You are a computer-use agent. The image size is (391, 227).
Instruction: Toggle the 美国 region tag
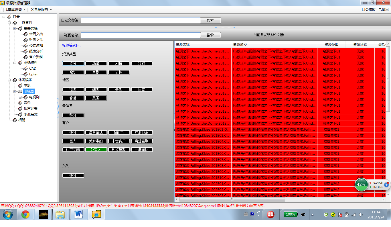tap(119, 89)
